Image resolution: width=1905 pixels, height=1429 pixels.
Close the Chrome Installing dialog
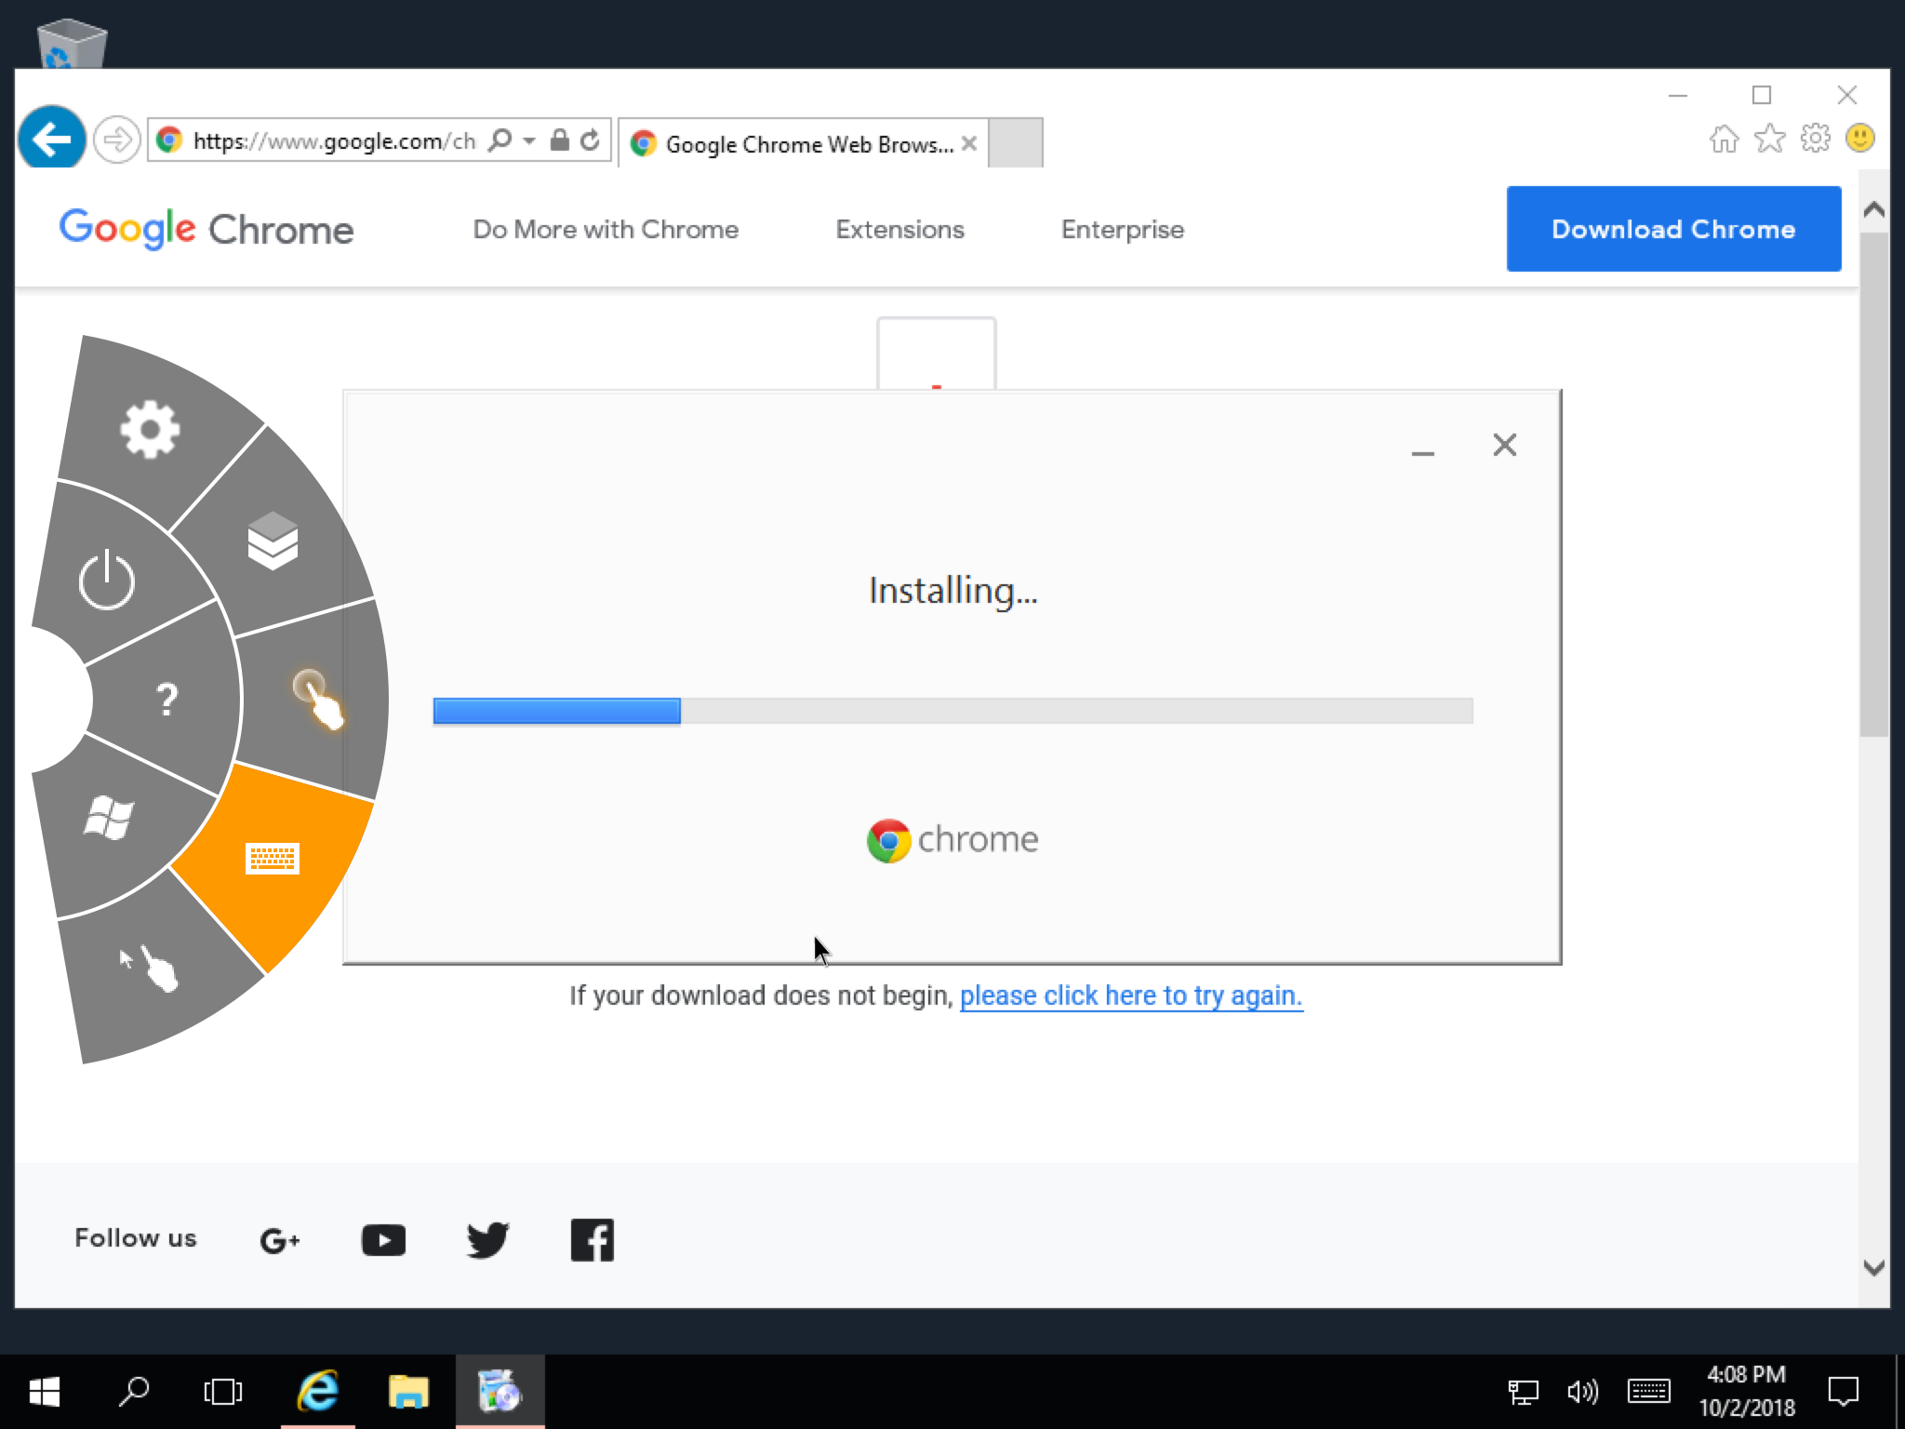click(x=1504, y=445)
